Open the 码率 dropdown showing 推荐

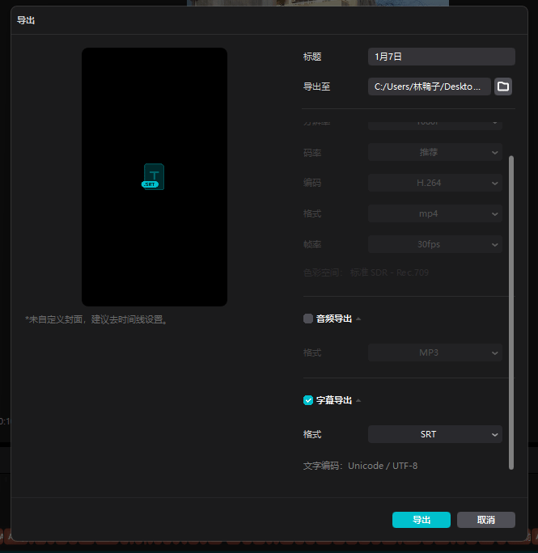[x=435, y=152]
